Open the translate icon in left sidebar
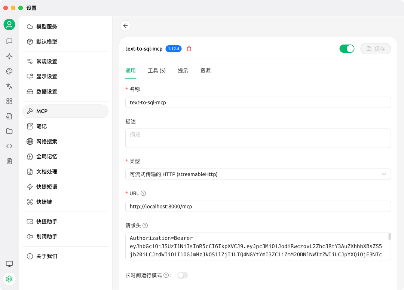 [9, 86]
